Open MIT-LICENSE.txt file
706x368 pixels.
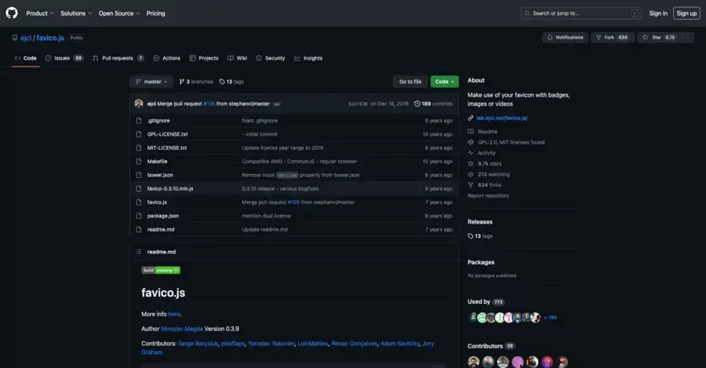click(167, 148)
